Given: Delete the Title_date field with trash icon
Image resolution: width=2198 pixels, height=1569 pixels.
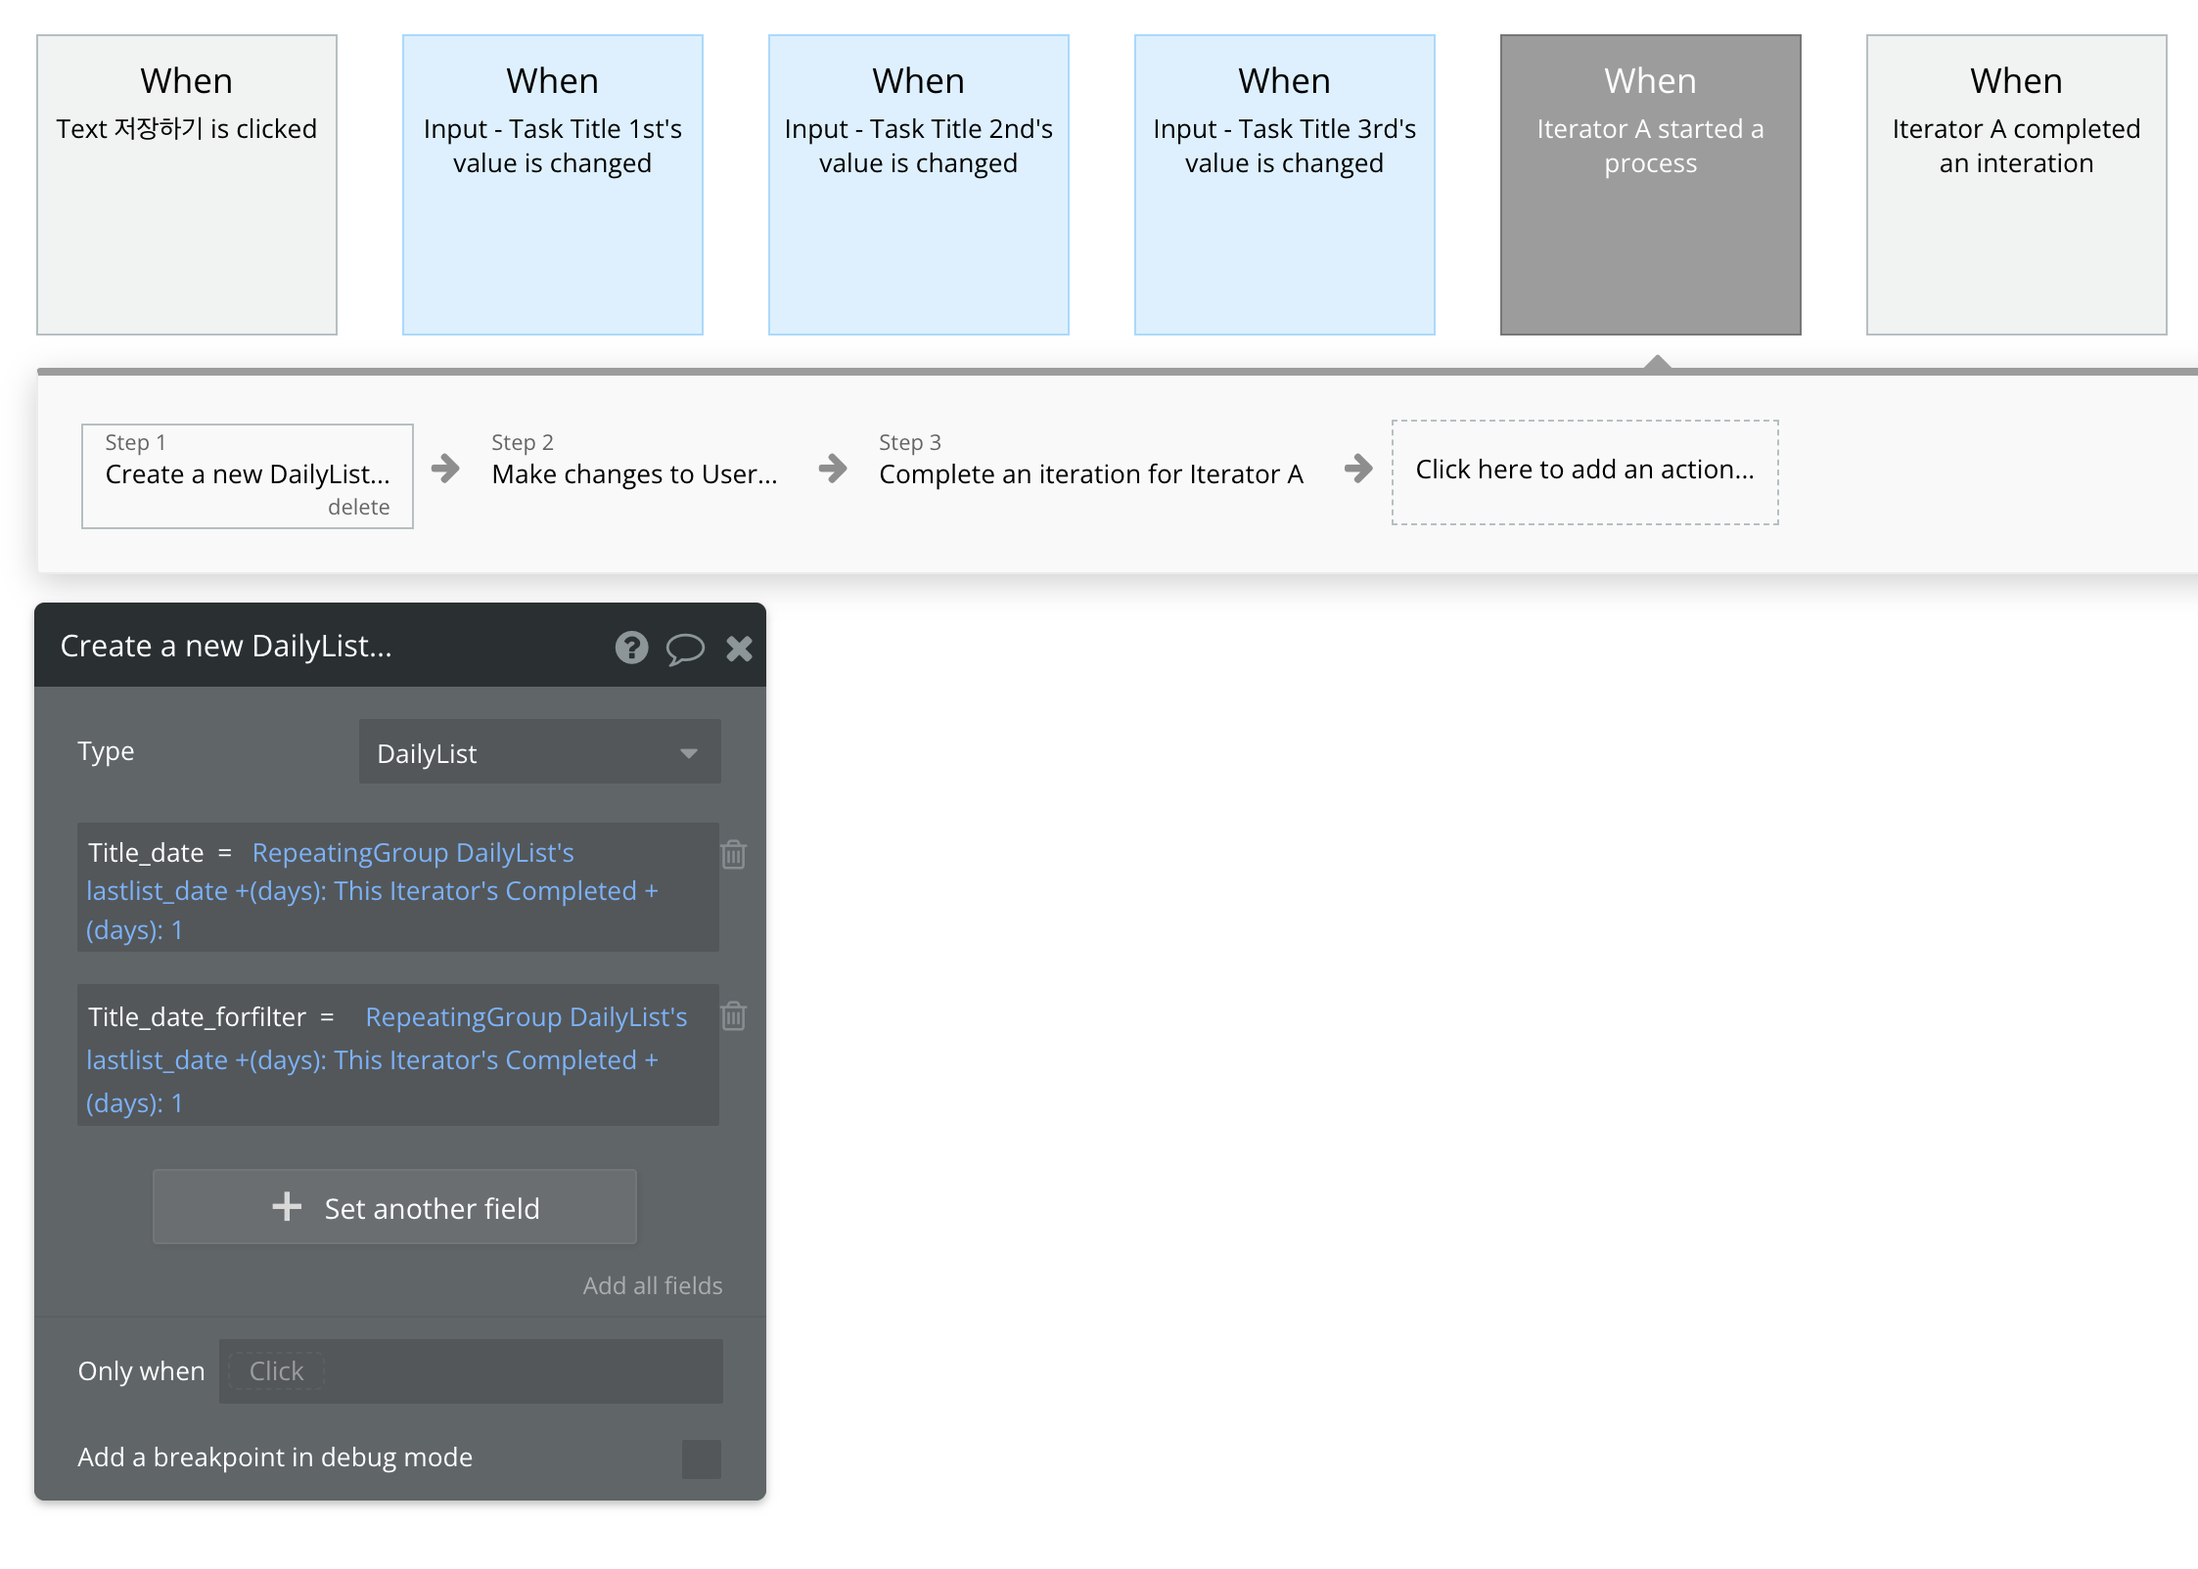Looking at the screenshot, I should coord(734,855).
